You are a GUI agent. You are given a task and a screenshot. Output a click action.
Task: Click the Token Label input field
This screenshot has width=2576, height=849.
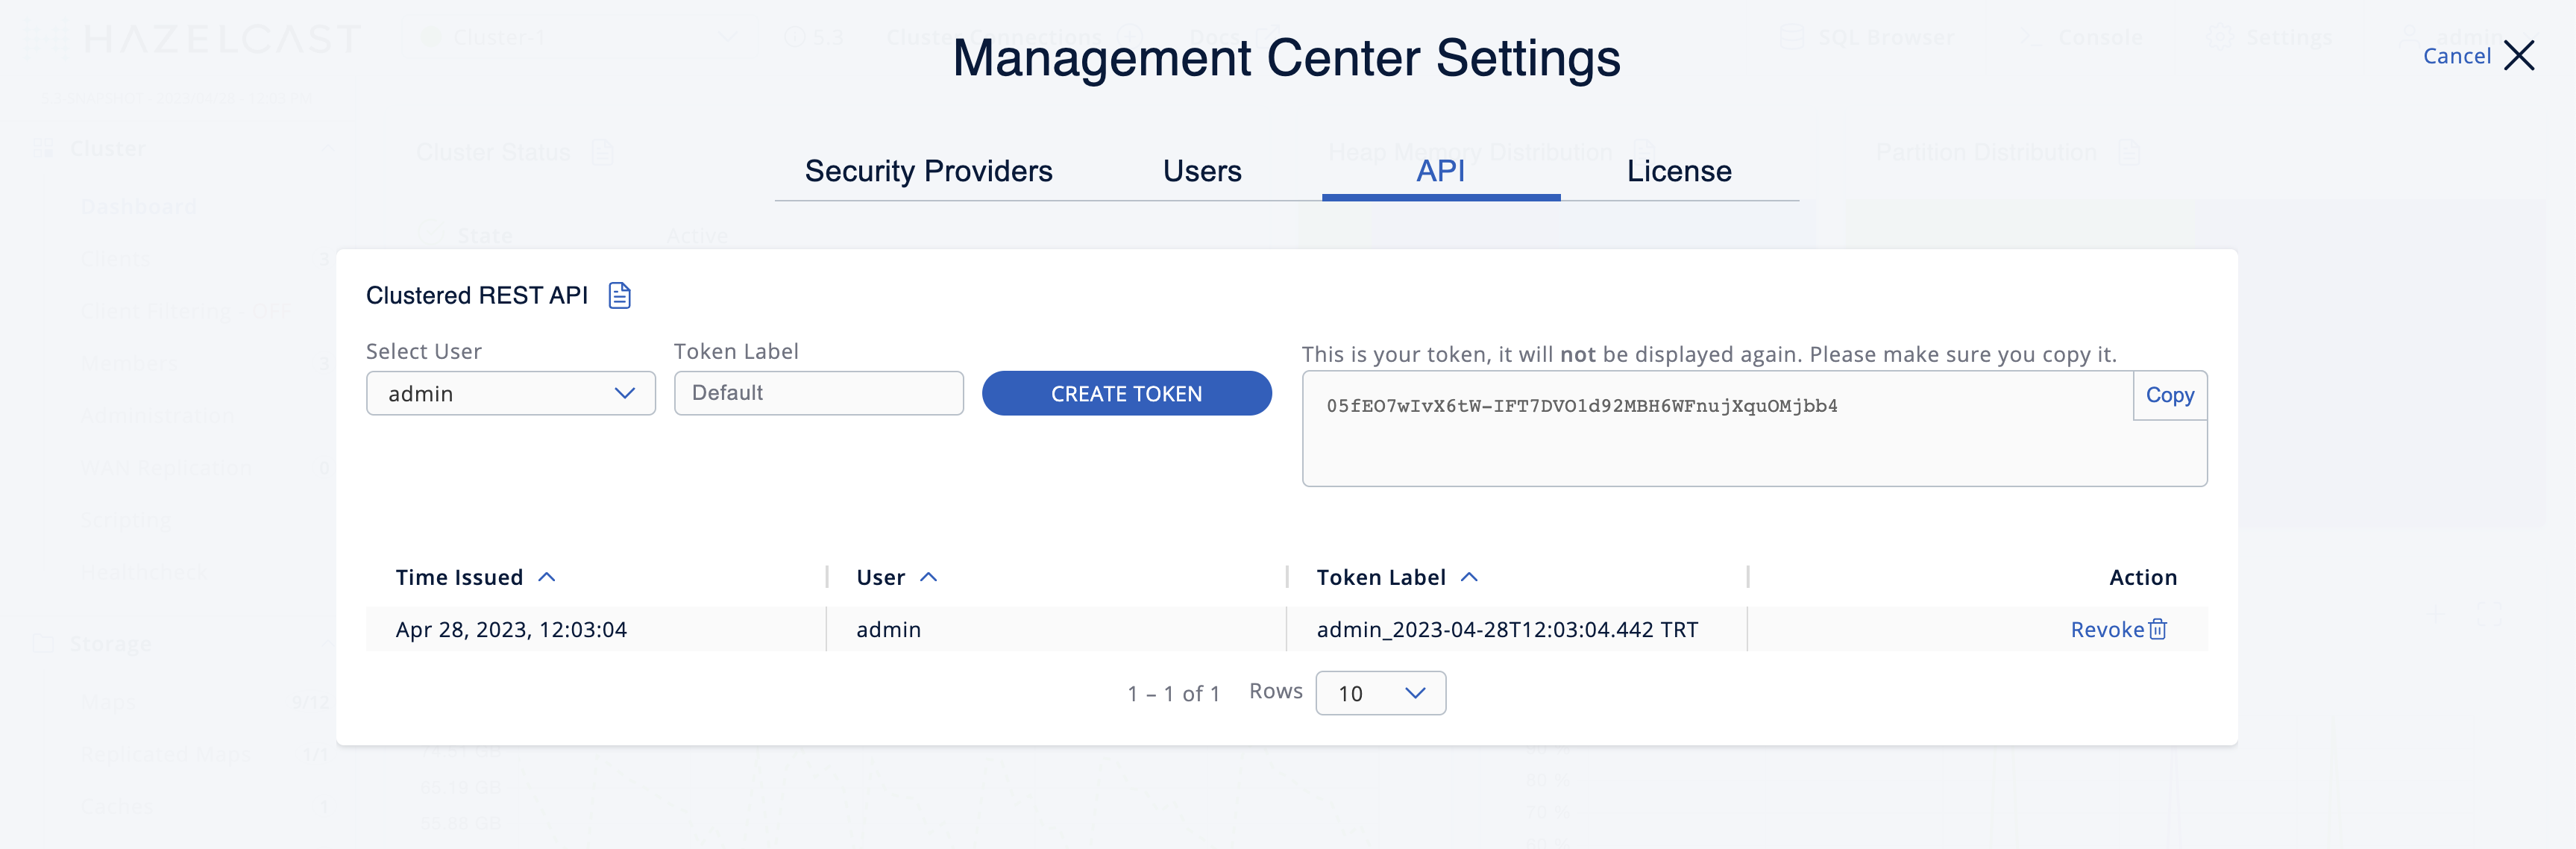(818, 393)
